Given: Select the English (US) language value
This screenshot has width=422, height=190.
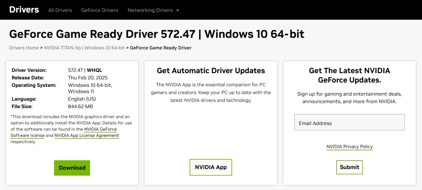Looking at the screenshot, I should pos(82,99).
